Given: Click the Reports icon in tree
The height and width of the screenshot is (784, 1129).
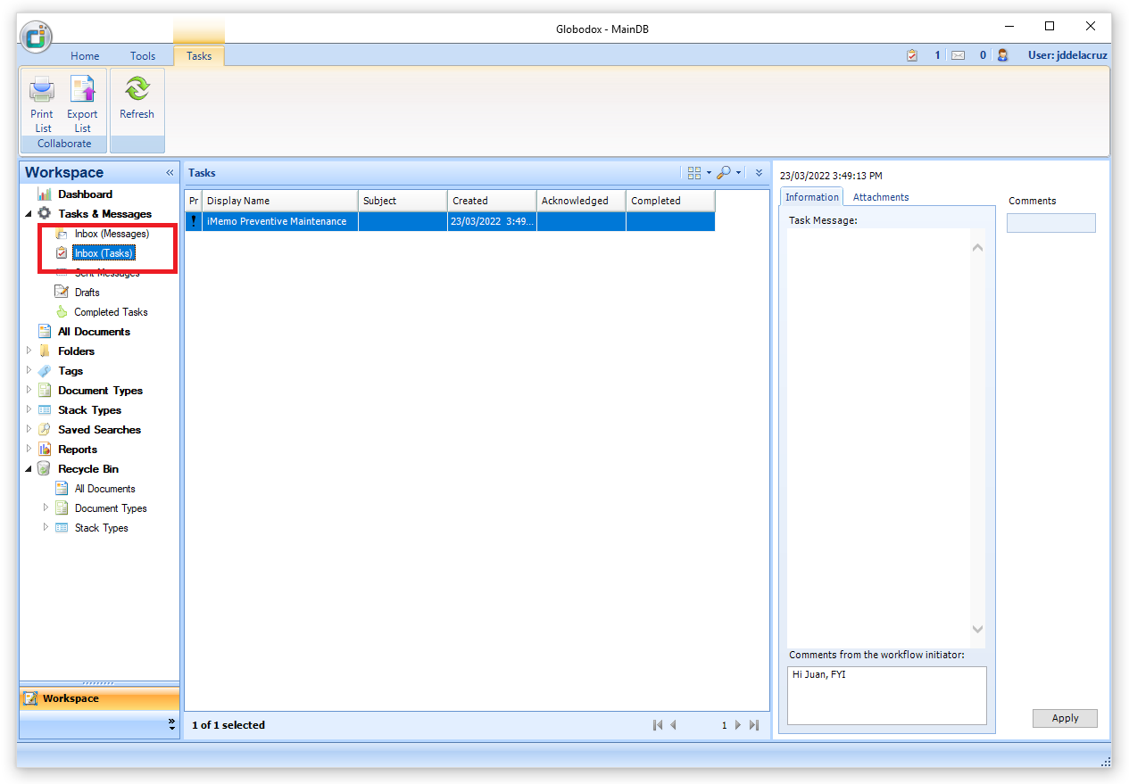Looking at the screenshot, I should (45, 450).
